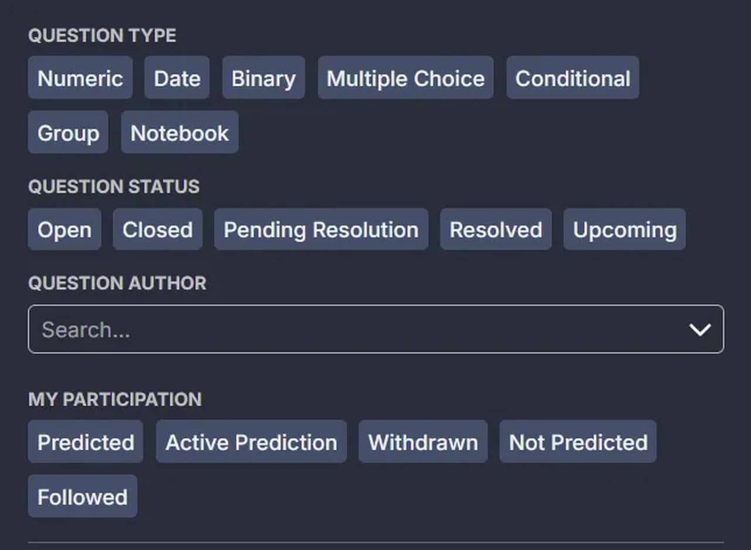The width and height of the screenshot is (751, 550).
Task: Click the author search input field
Action: coord(235,329)
